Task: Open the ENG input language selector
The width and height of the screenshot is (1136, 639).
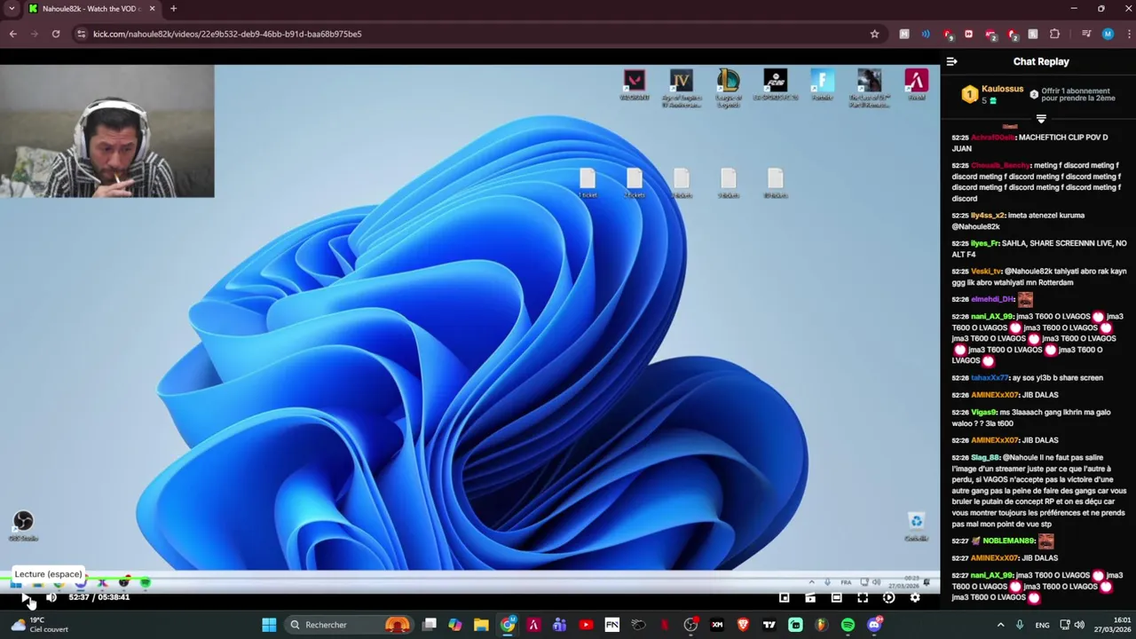Action: [x=1043, y=625]
